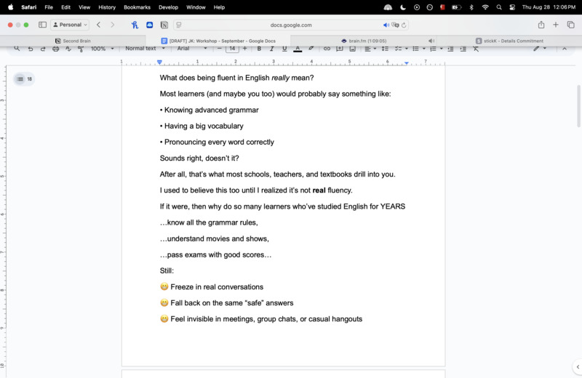Mute this tab's audio in address bar

pos(386,25)
